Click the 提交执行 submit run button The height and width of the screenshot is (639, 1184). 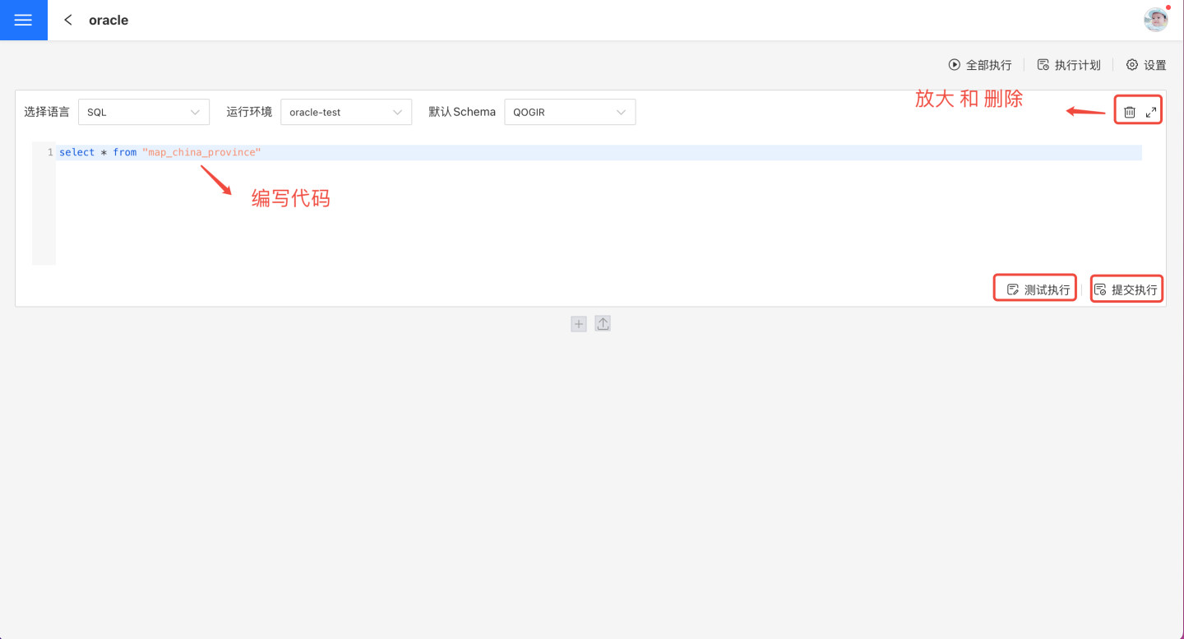tap(1126, 289)
